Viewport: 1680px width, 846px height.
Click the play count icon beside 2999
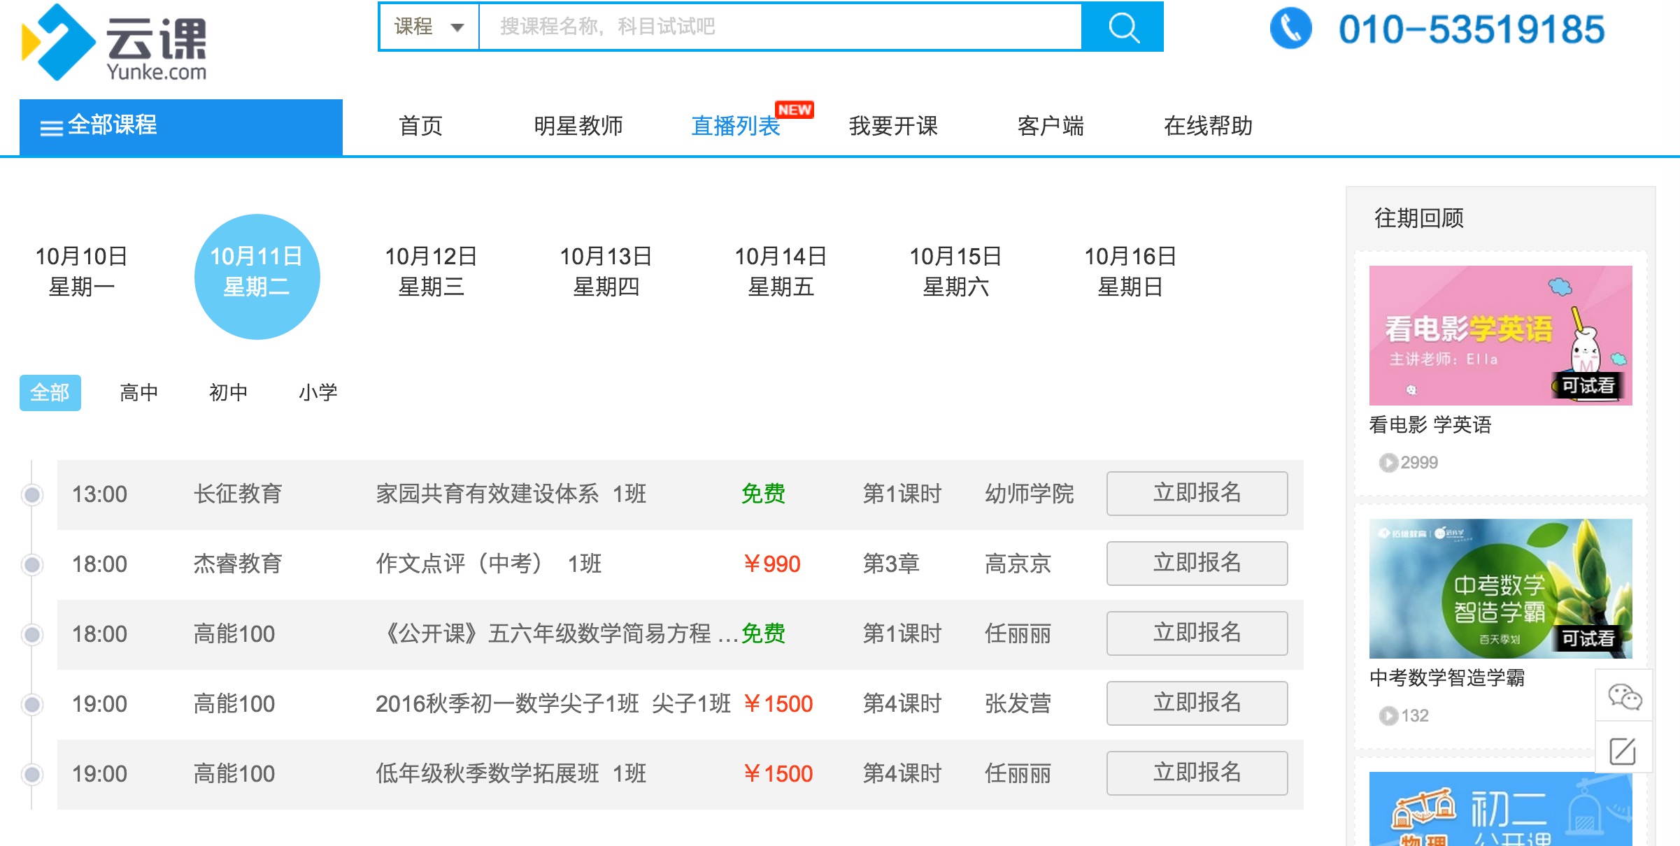1388,463
